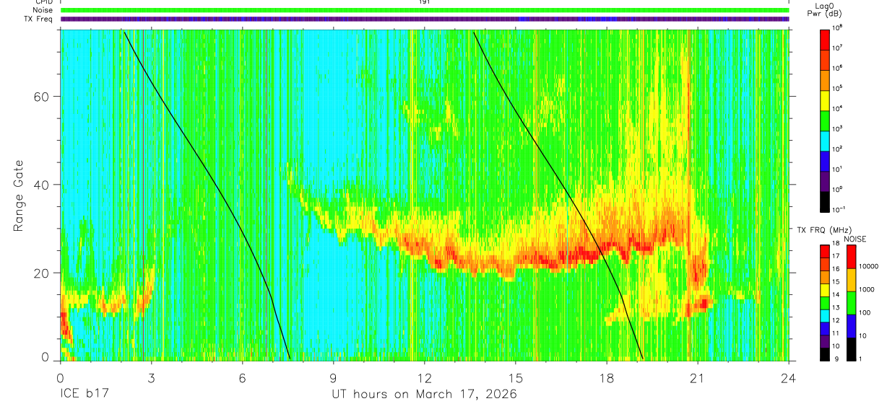
Task: Select the '1000' NOISE scale label
Action: tap(866, 290)
